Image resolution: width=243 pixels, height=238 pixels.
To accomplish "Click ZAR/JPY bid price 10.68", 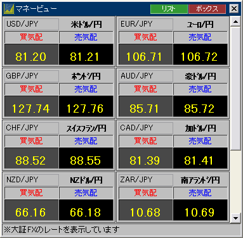I will coord(146,210).
